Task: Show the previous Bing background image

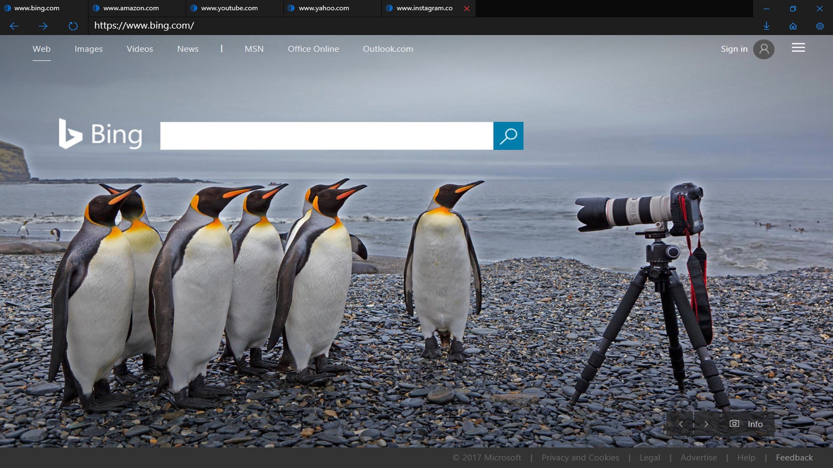Action: [680, 424]
